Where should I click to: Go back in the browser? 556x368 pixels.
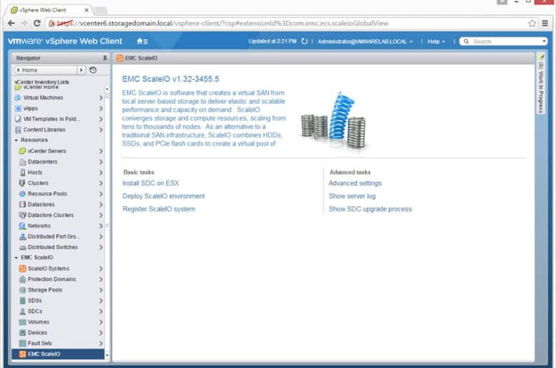click(11, 23)
